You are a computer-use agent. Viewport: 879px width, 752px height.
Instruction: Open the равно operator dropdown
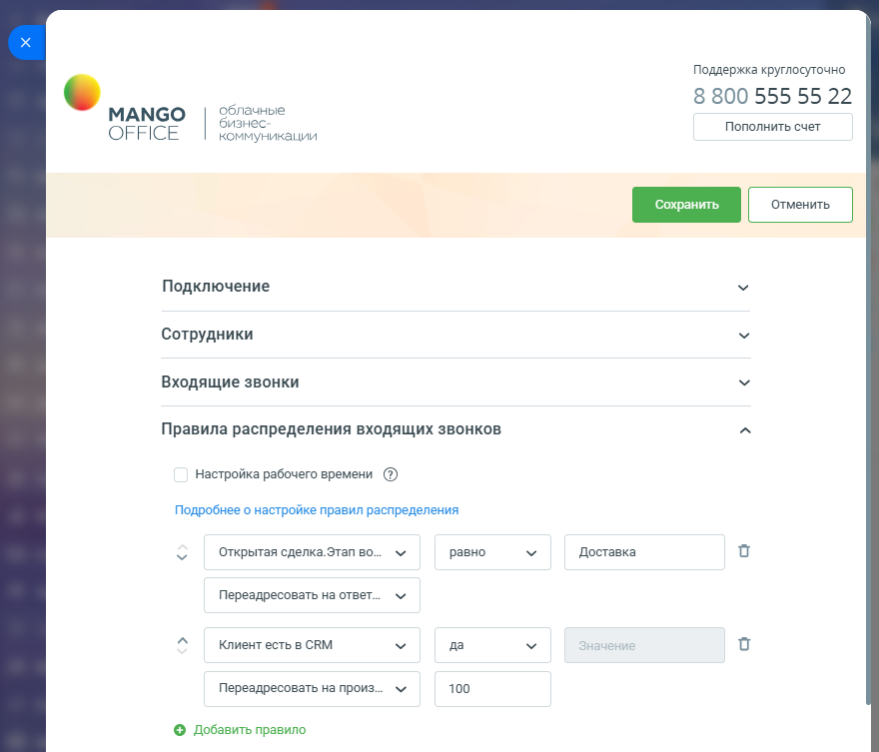[x=492, y=552]
